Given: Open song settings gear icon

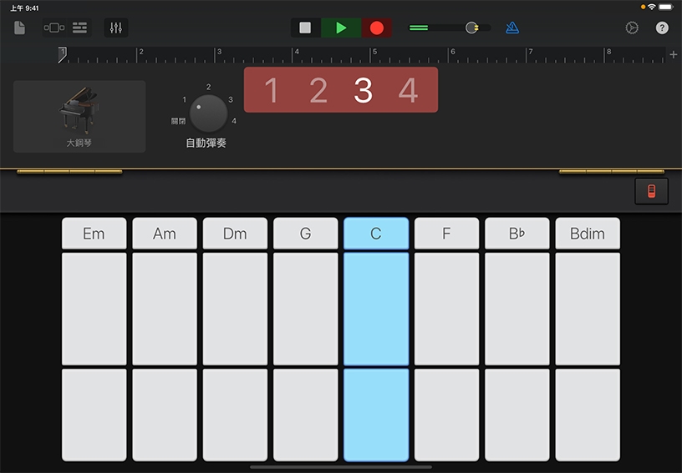Looking at the screenshot, I should (632, 28).
